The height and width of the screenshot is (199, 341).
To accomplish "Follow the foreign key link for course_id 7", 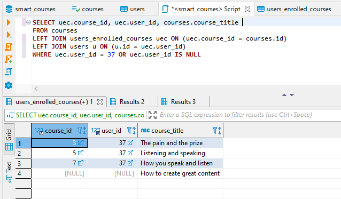I will (81, 163).
